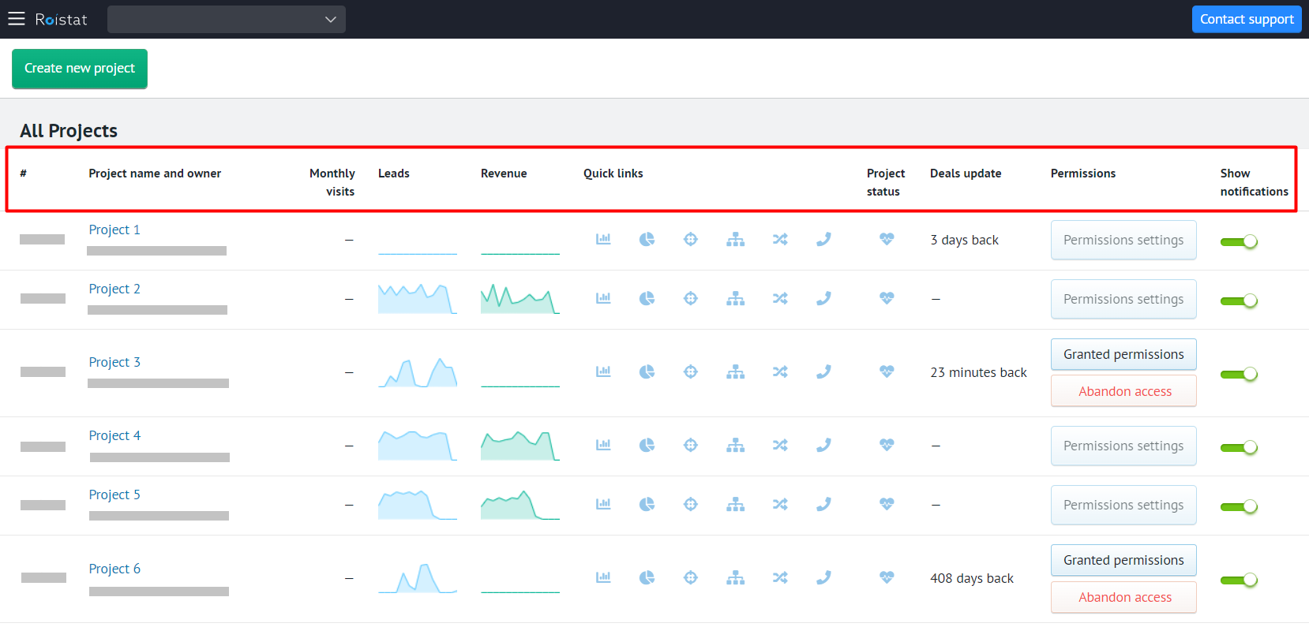
Task: Click Project 4 leads sparkline chart
Action: click(418, 445)
